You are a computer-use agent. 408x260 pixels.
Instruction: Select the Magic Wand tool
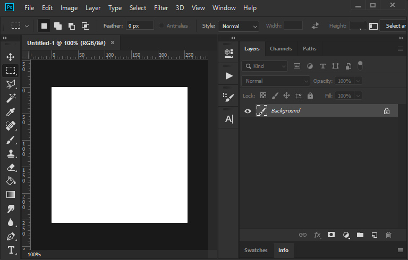[11, 98]
